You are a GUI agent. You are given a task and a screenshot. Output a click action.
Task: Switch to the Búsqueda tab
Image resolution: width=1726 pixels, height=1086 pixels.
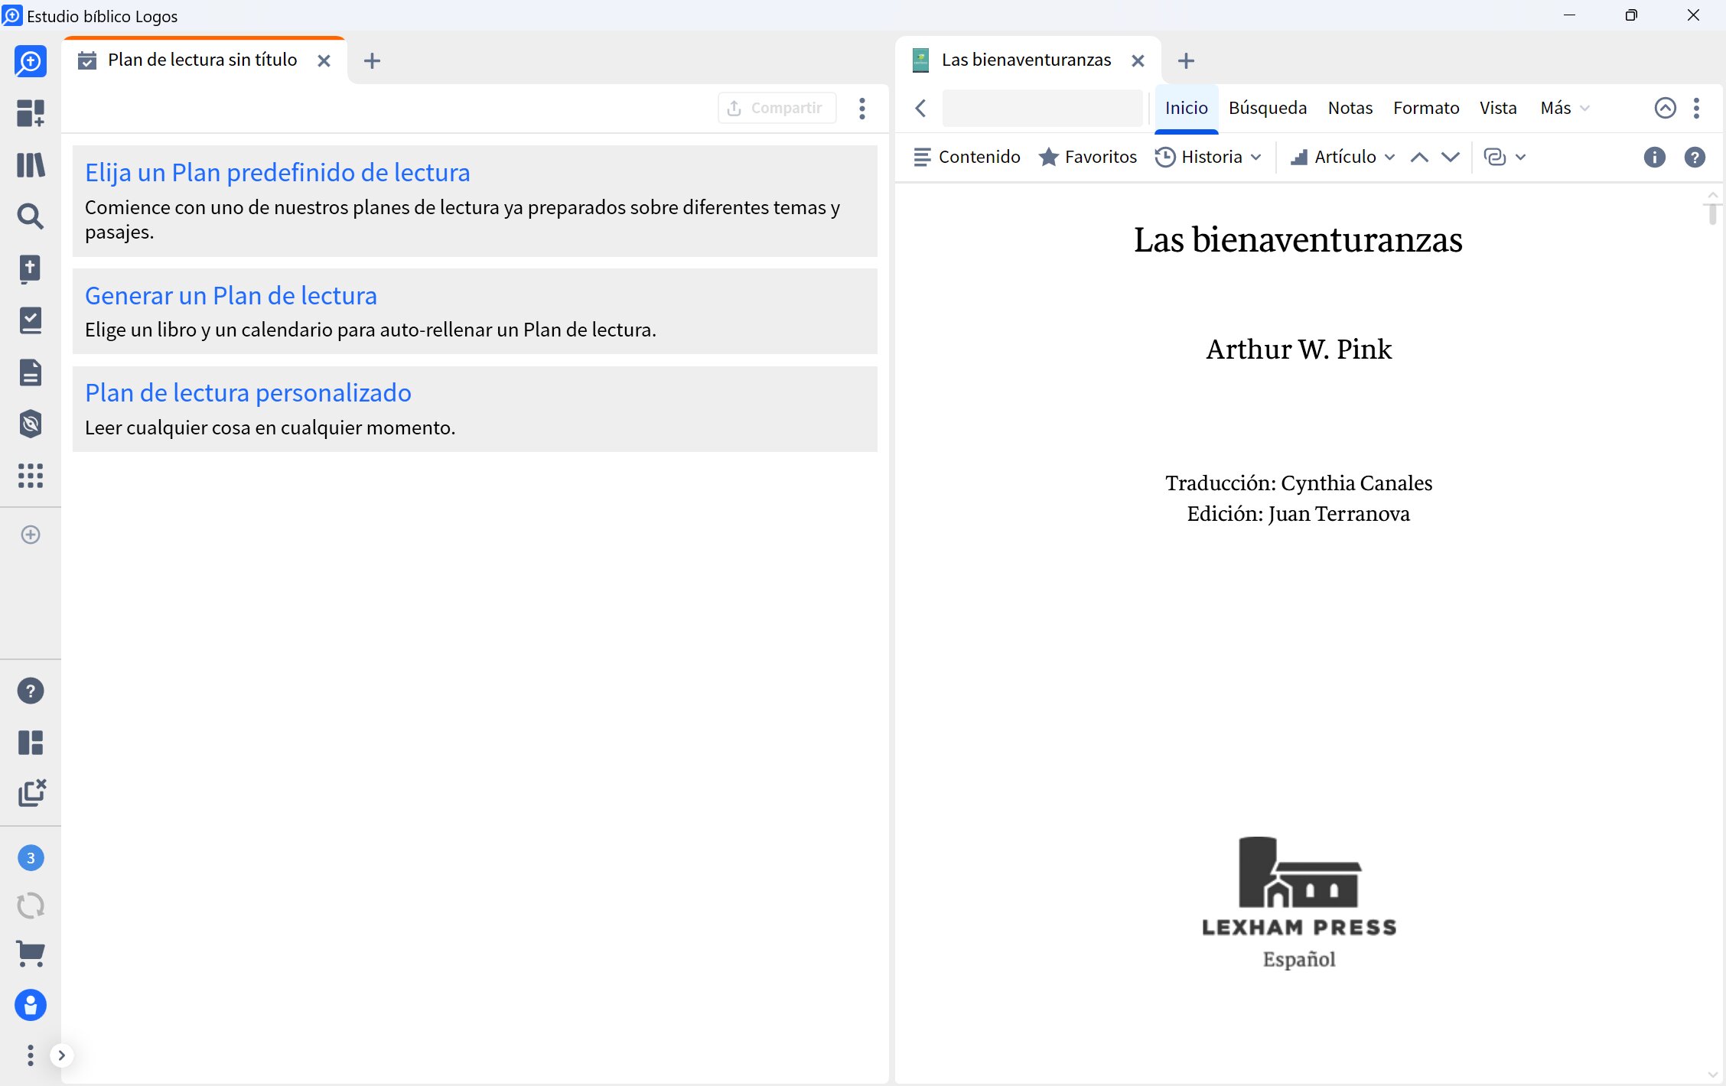point(1268,108)
